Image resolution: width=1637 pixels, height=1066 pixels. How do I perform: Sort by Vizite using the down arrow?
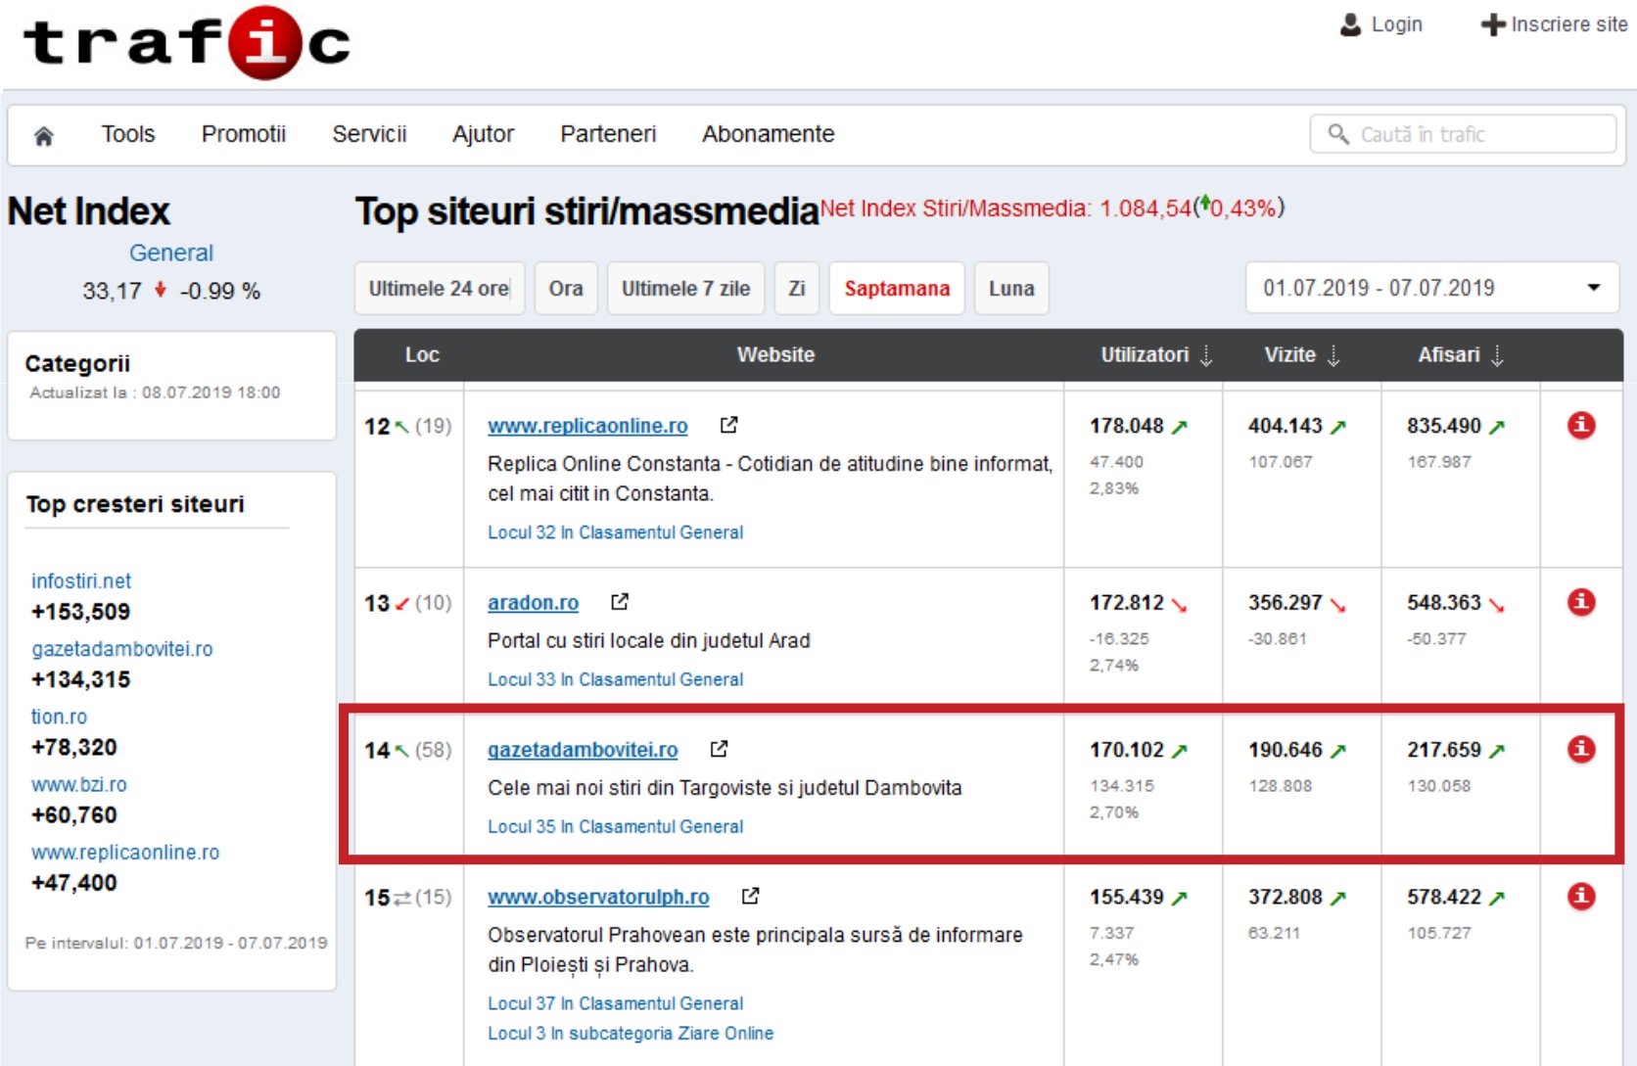1333,355
